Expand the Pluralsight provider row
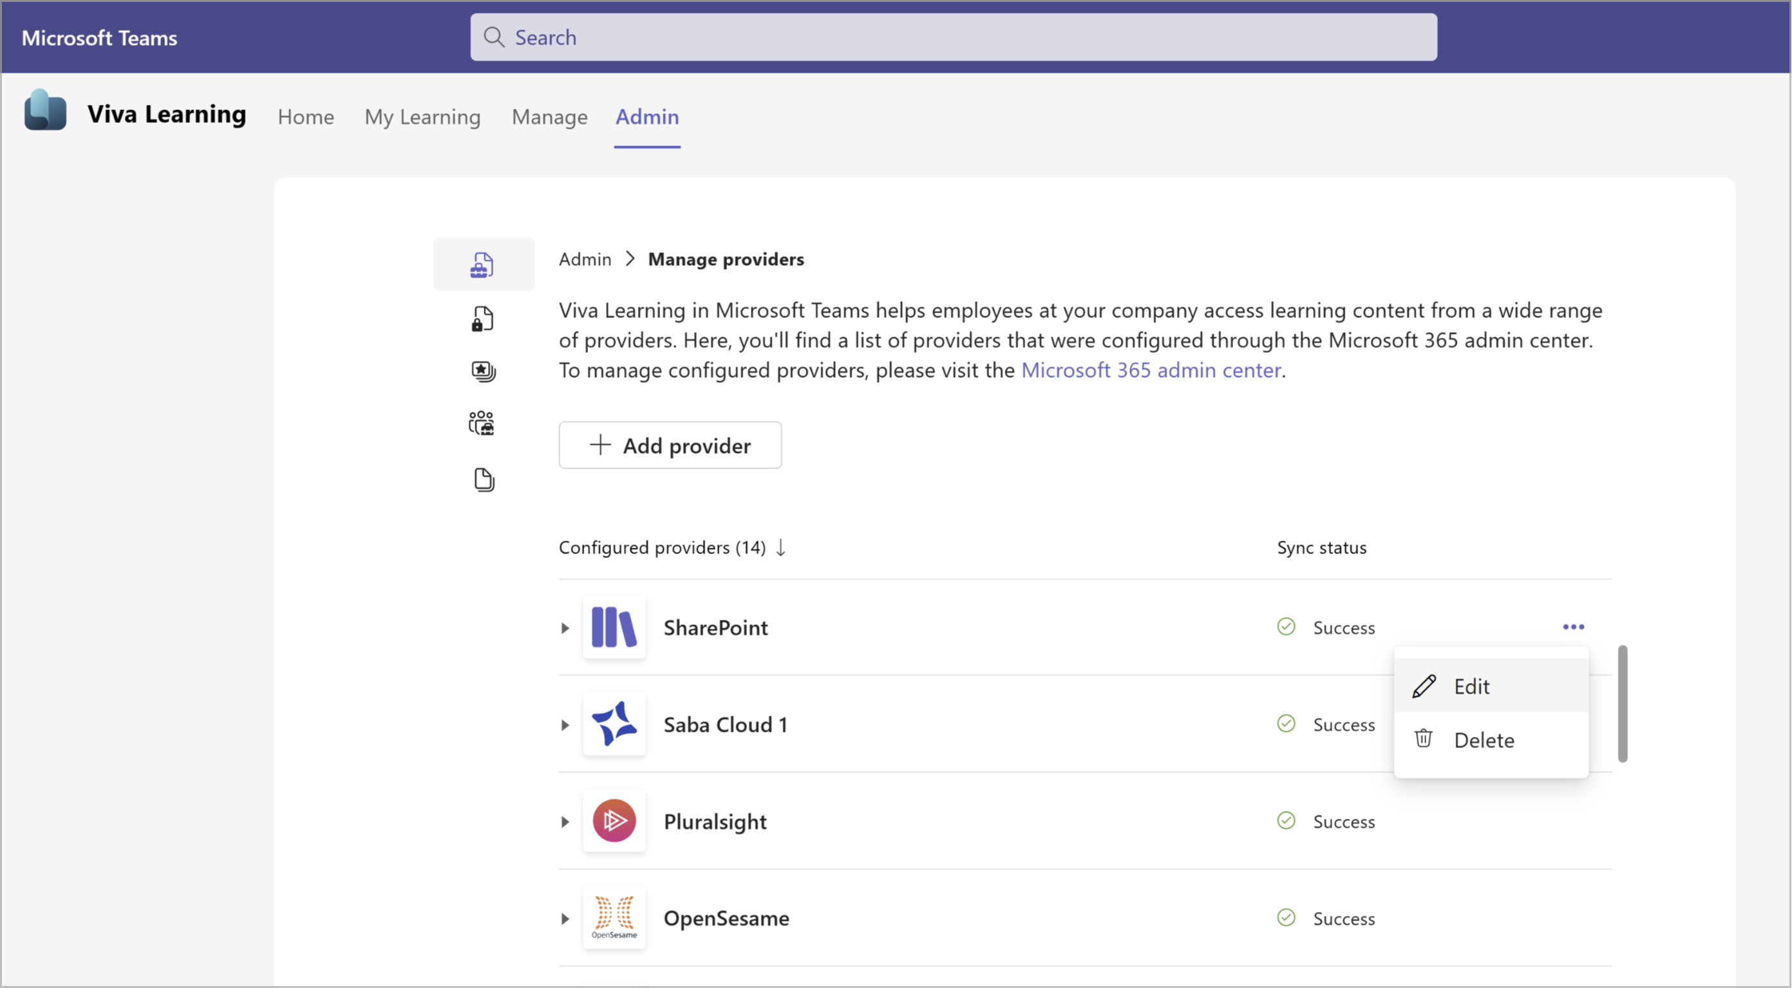Image resolution: width=1792 pixels, height=988 pixels. [565, 823]
